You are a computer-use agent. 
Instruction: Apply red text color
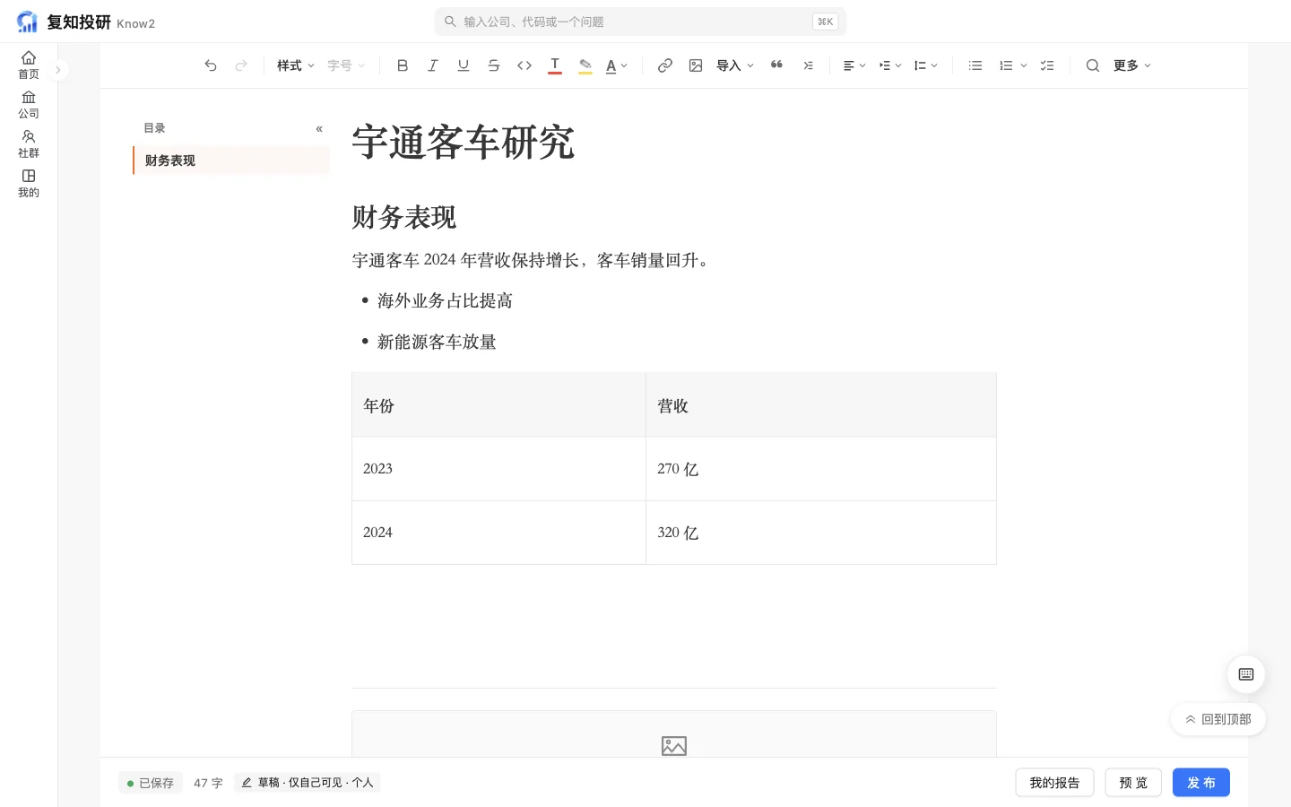coord(555,65)
